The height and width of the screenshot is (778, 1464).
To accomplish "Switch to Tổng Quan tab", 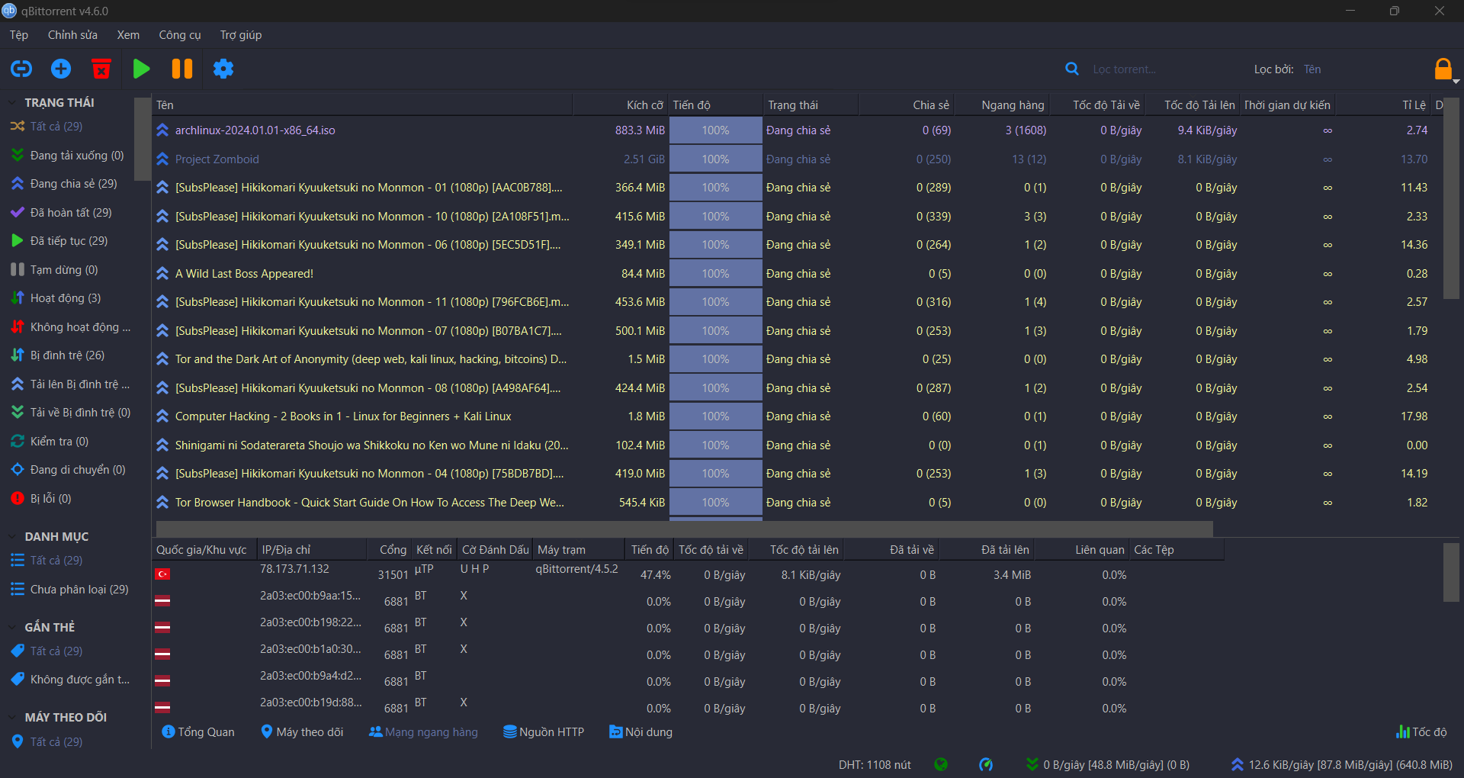I will tap(198, 732).
